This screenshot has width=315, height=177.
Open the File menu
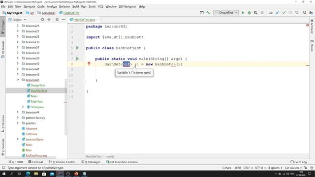pyautogui.click(x=3, y=6)
